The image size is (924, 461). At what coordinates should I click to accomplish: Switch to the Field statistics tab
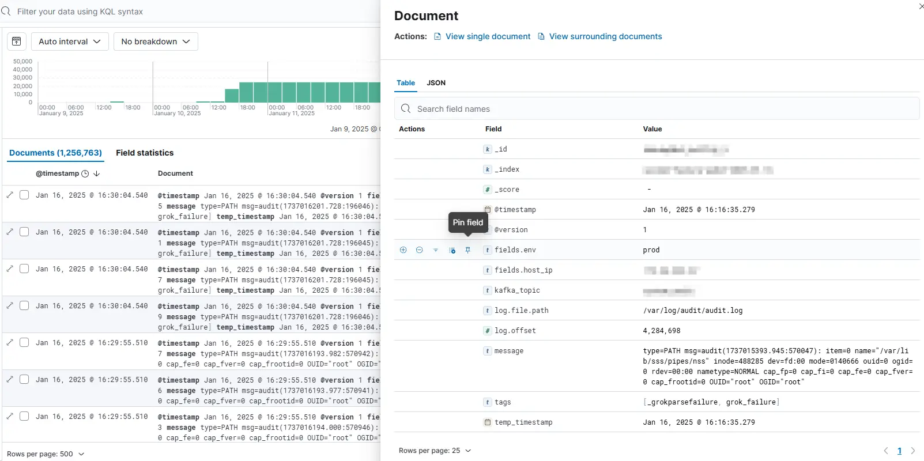point(145,153)
